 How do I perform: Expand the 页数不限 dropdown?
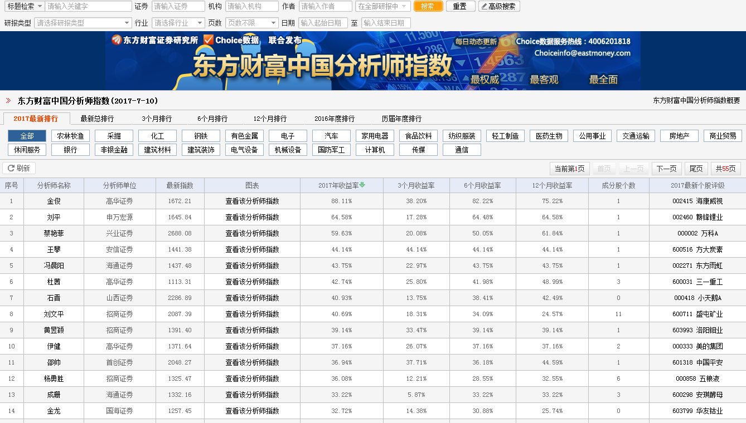pos(251,23)
